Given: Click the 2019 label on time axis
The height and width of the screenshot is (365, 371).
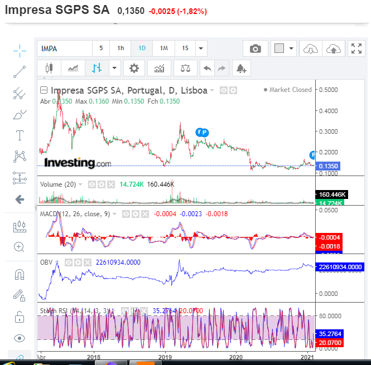Looking at the screenshot, I should tap(165, 357).
